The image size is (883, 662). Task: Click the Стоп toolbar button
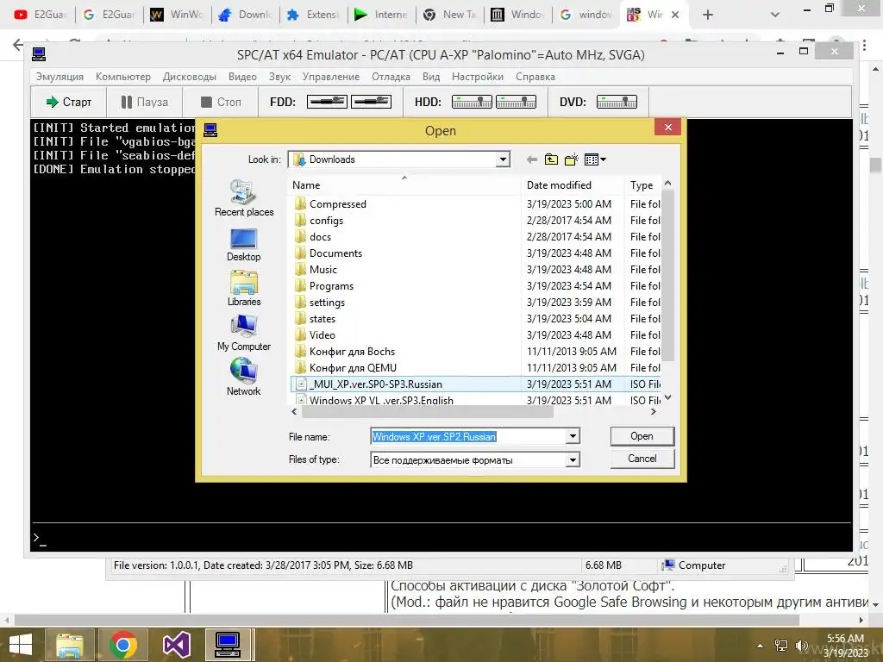click(x=220, y=102)
